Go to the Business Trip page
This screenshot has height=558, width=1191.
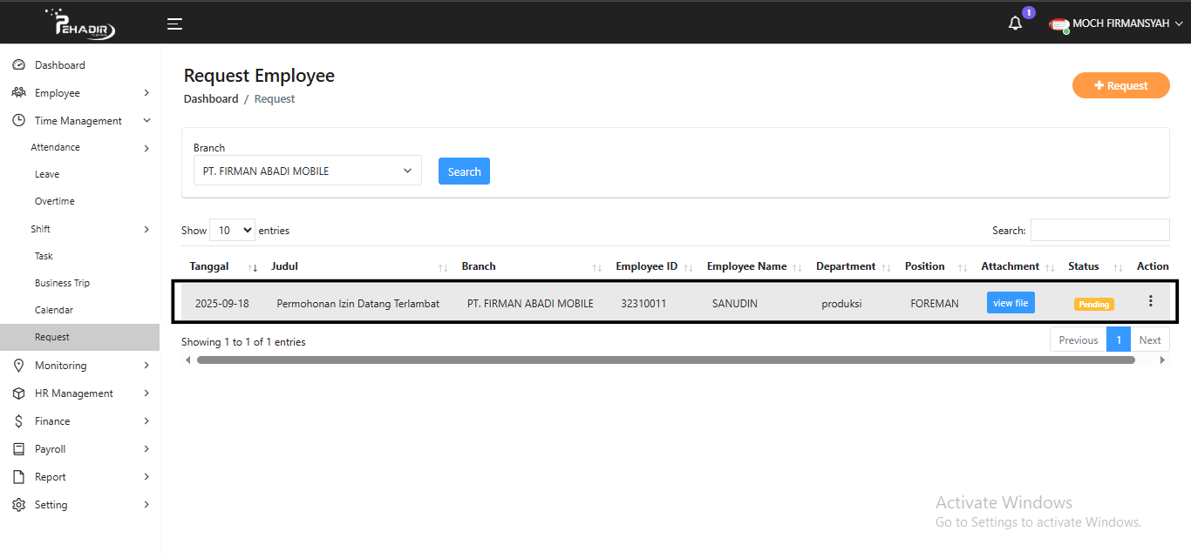click(62, 283)
